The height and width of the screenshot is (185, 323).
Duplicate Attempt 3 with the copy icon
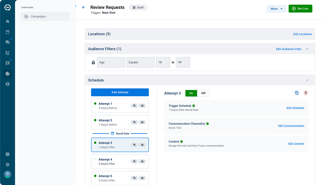pos(297,93)
